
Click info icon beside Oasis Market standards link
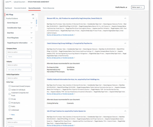tap(74, 58)
